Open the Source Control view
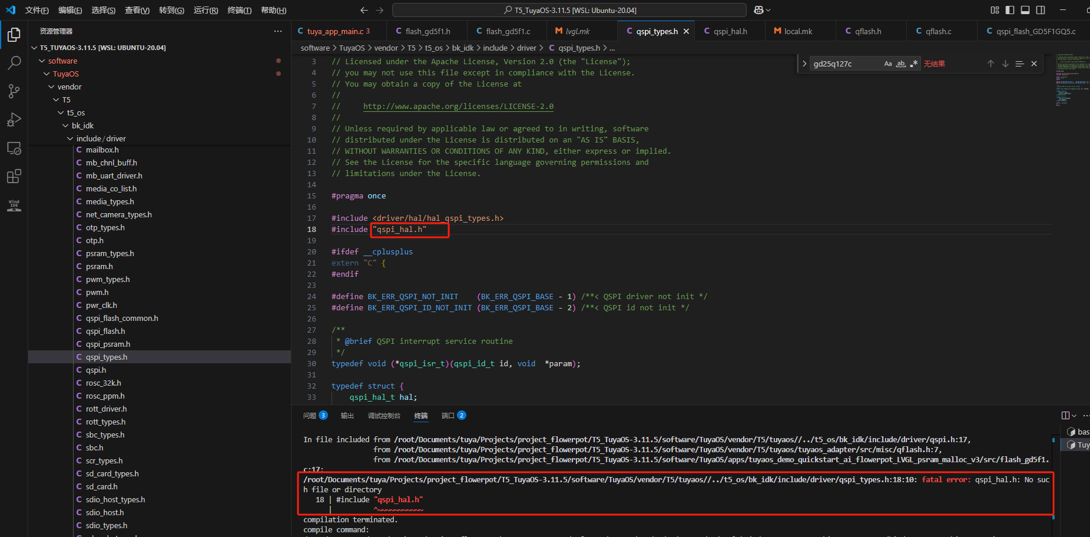1090x537 pixels. (x=14, y=91)
